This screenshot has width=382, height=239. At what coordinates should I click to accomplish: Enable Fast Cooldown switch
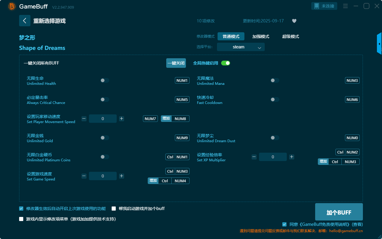275,99
